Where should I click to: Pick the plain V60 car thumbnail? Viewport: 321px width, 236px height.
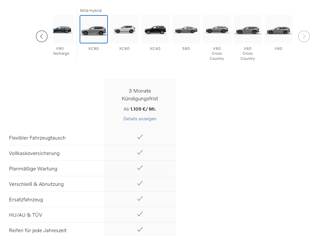point(278,29)
